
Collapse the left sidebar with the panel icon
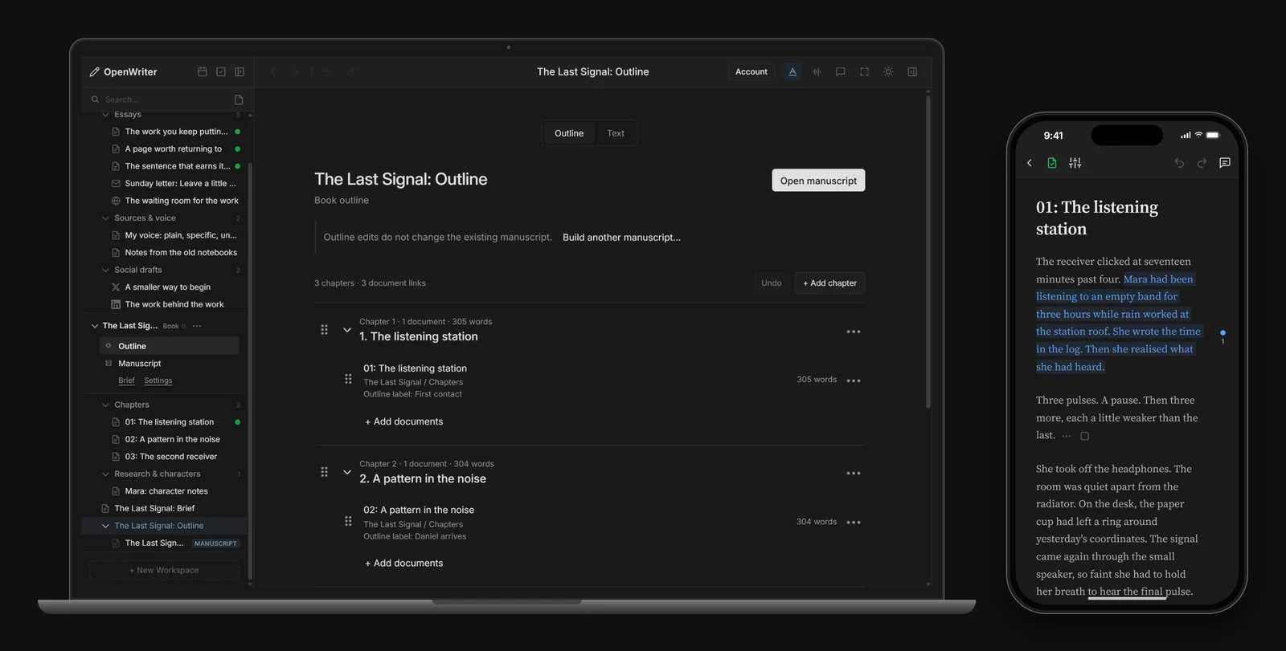(240, 71)
